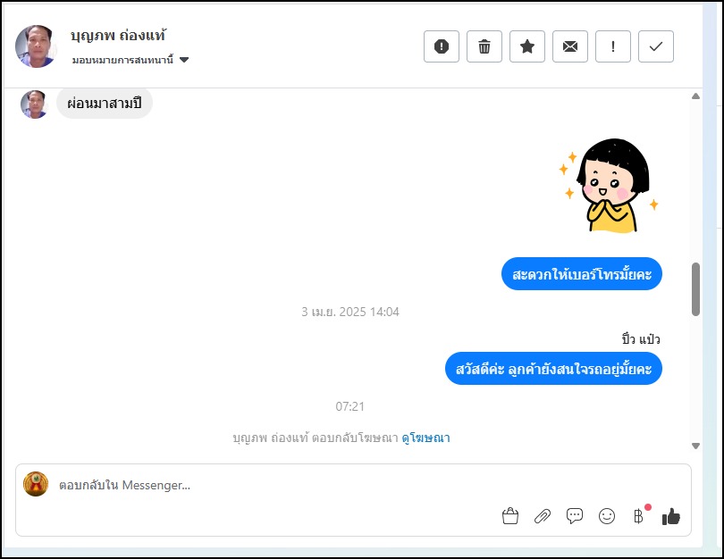The image size is (724, 559).
Task: Mark conversation unread with envelope icon
Action: pos(570,46)
